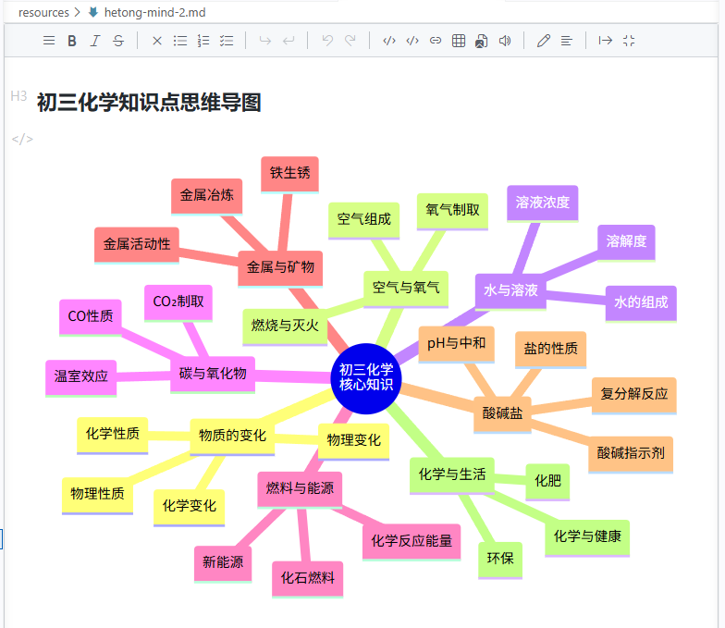Click resources in the breadcrumb path
Viewport: 725px width, 628px height.
(x=43, y=13)
